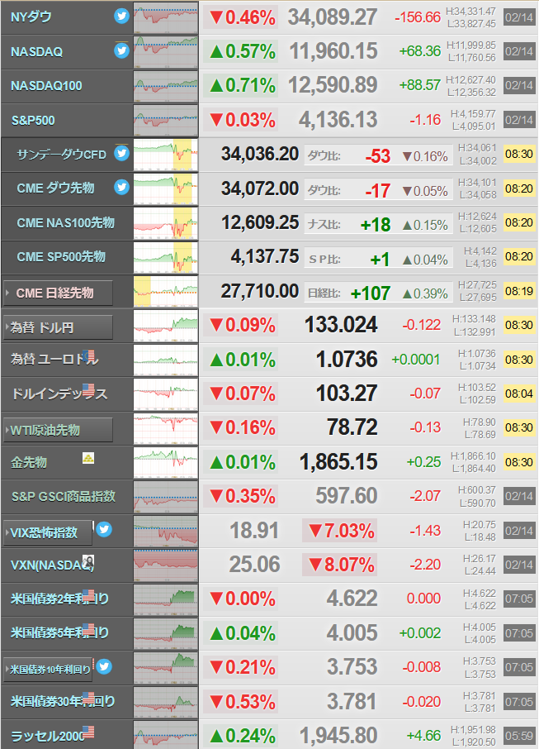Image resolution: width=539 pixels, height=749 pixels.
Task: Open the WTI原油先物 mini chart
Action: tap(166, 428)
